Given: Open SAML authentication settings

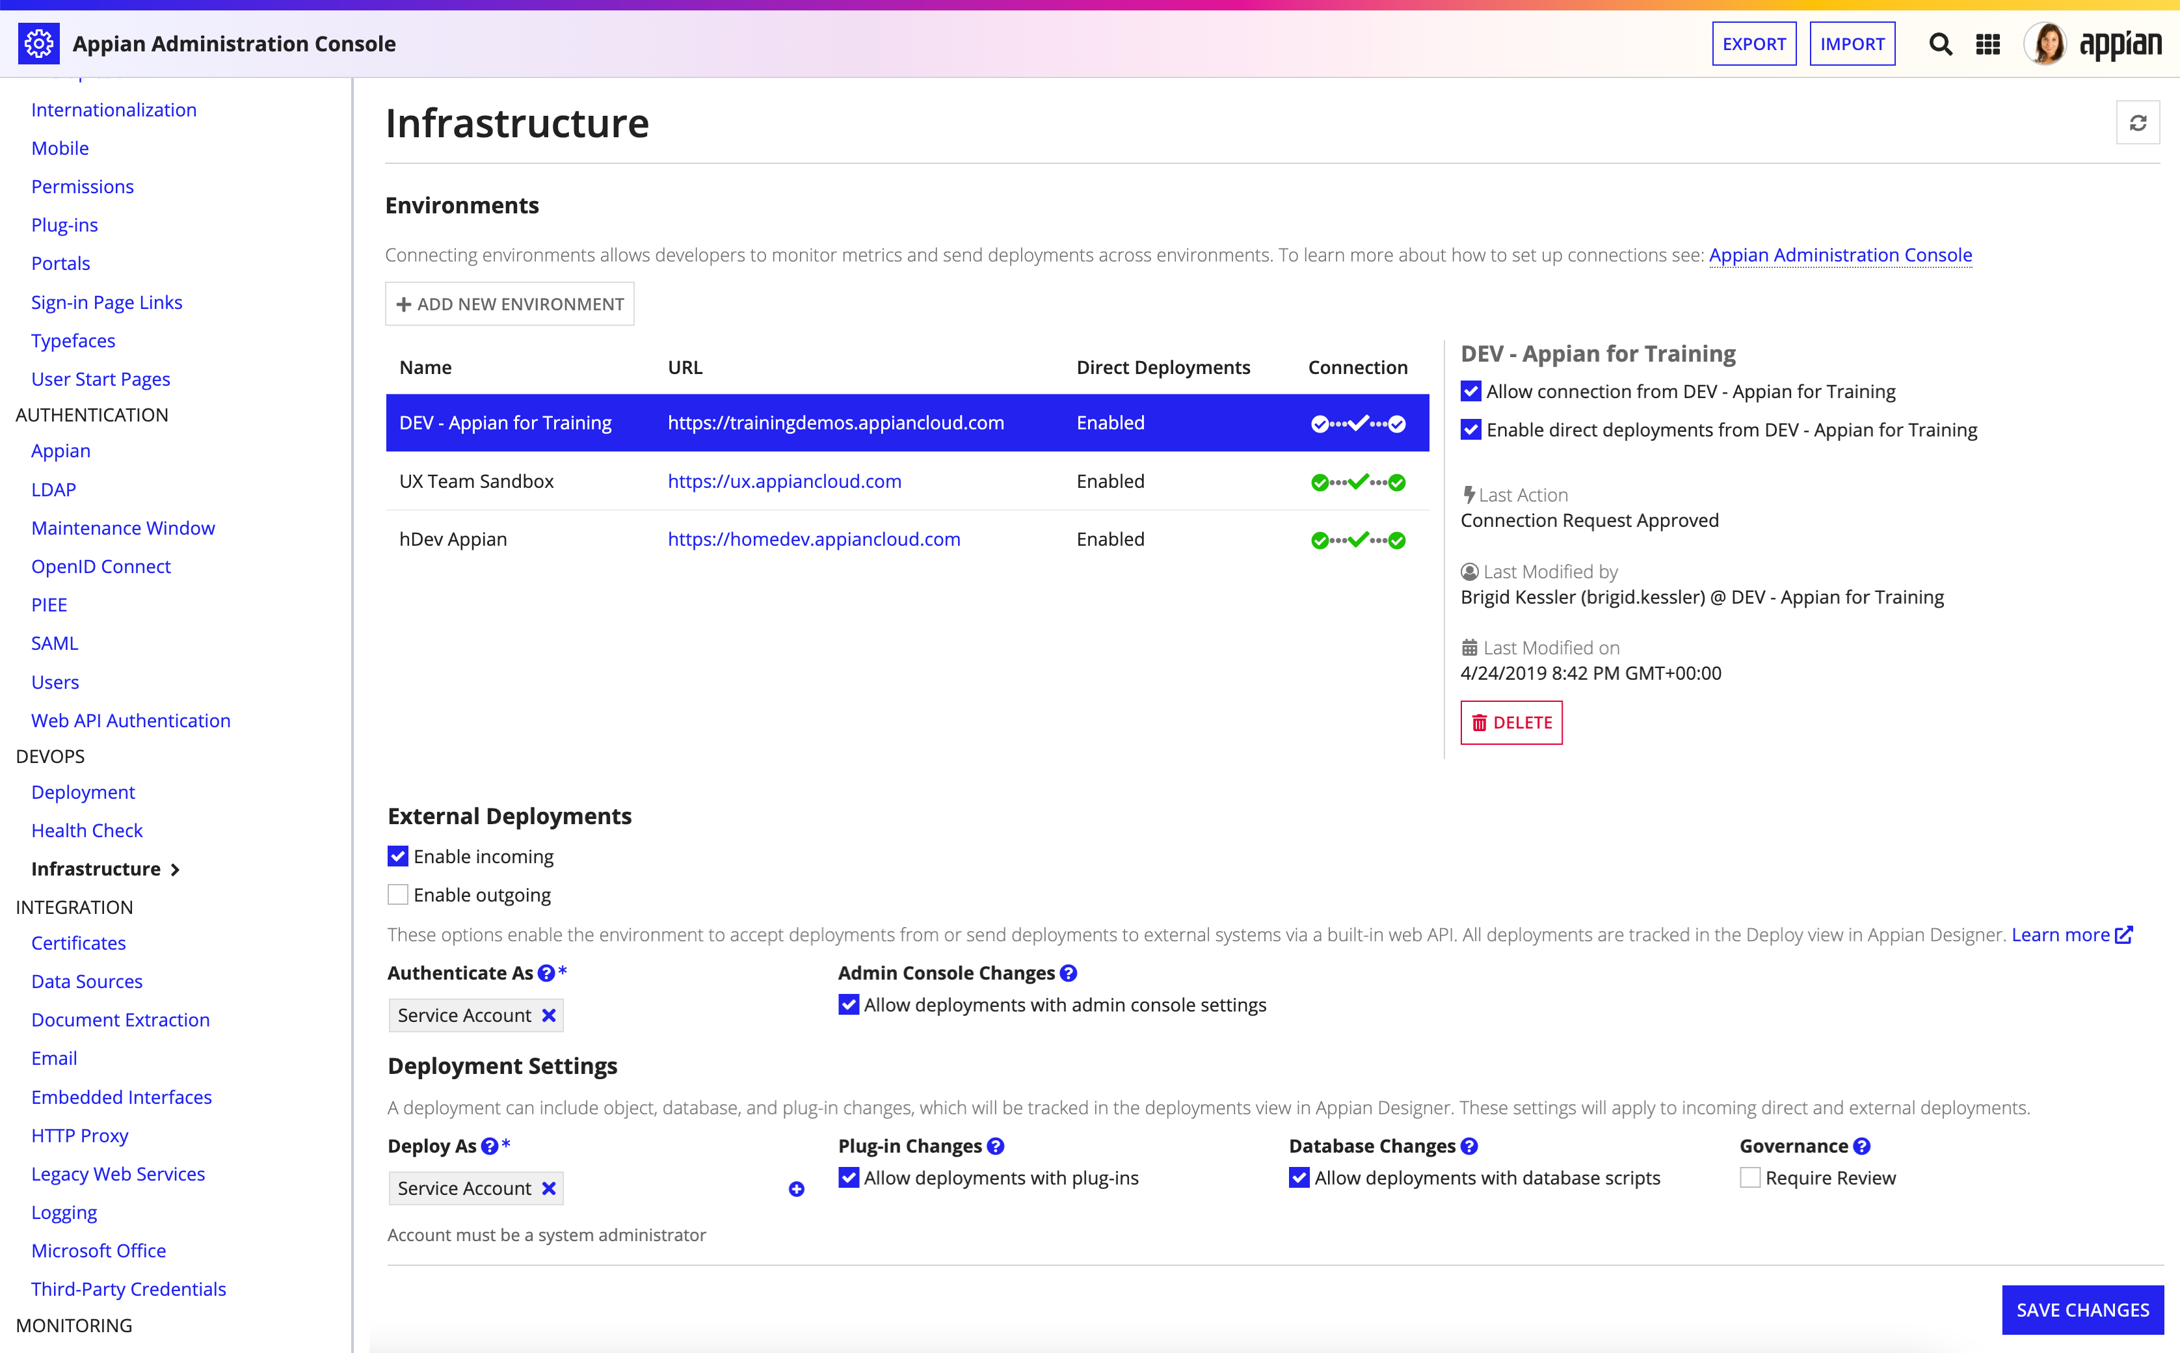Looking at the screenshot, I should pos(55,643).
